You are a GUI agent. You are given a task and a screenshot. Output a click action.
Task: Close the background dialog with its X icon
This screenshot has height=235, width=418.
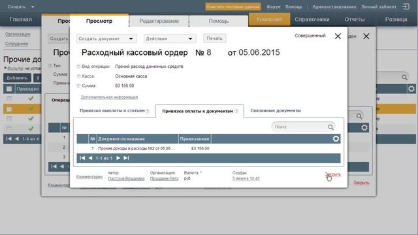(366, 37)
